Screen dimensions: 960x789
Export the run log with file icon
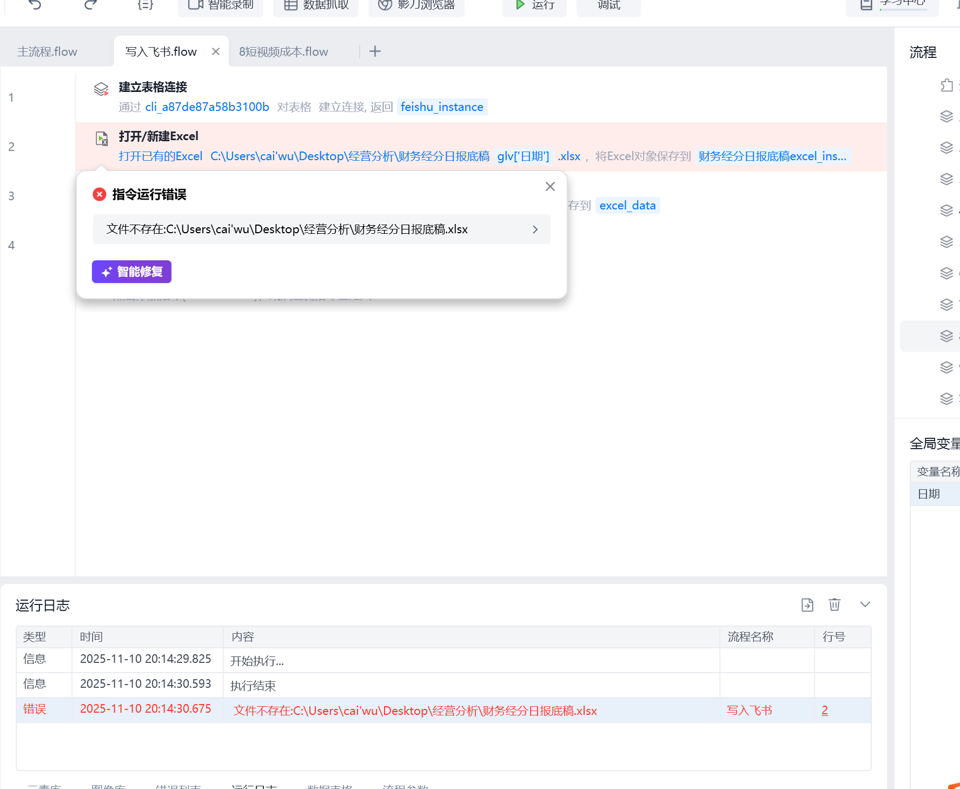[x=807, y=604]
